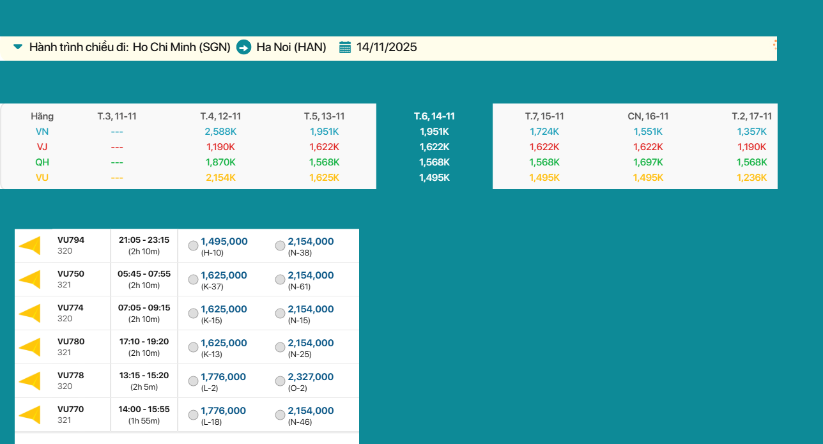This screenshot has height=444, width=823.
Task: Click the airline logo beside flight VU750
Action: 30,280
